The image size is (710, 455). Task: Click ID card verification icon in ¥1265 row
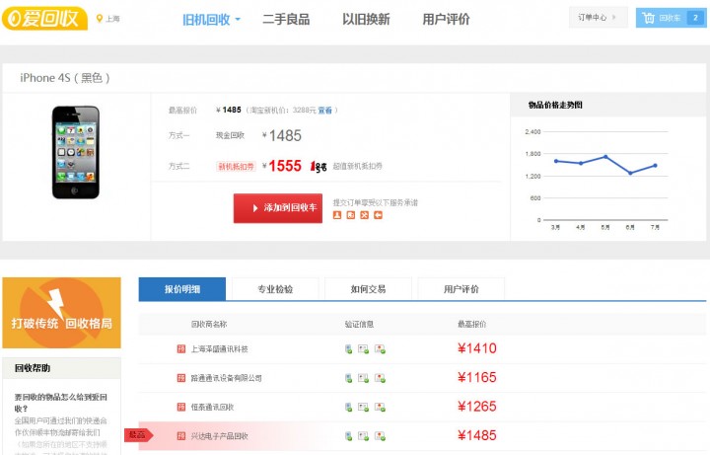coord(363,407)
